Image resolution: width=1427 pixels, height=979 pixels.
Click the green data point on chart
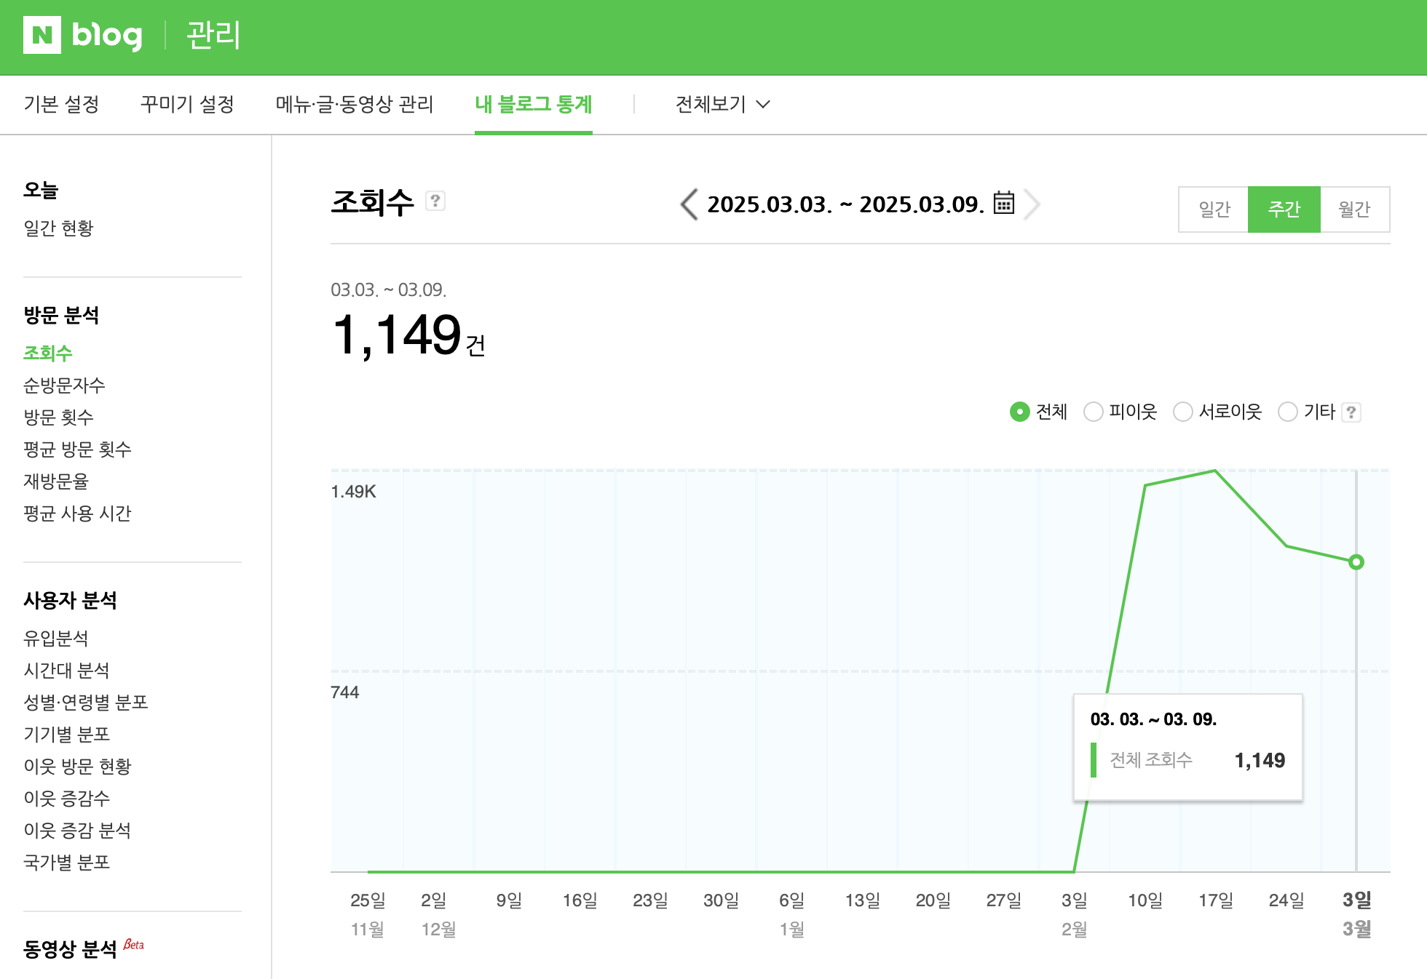point(1356,562)
